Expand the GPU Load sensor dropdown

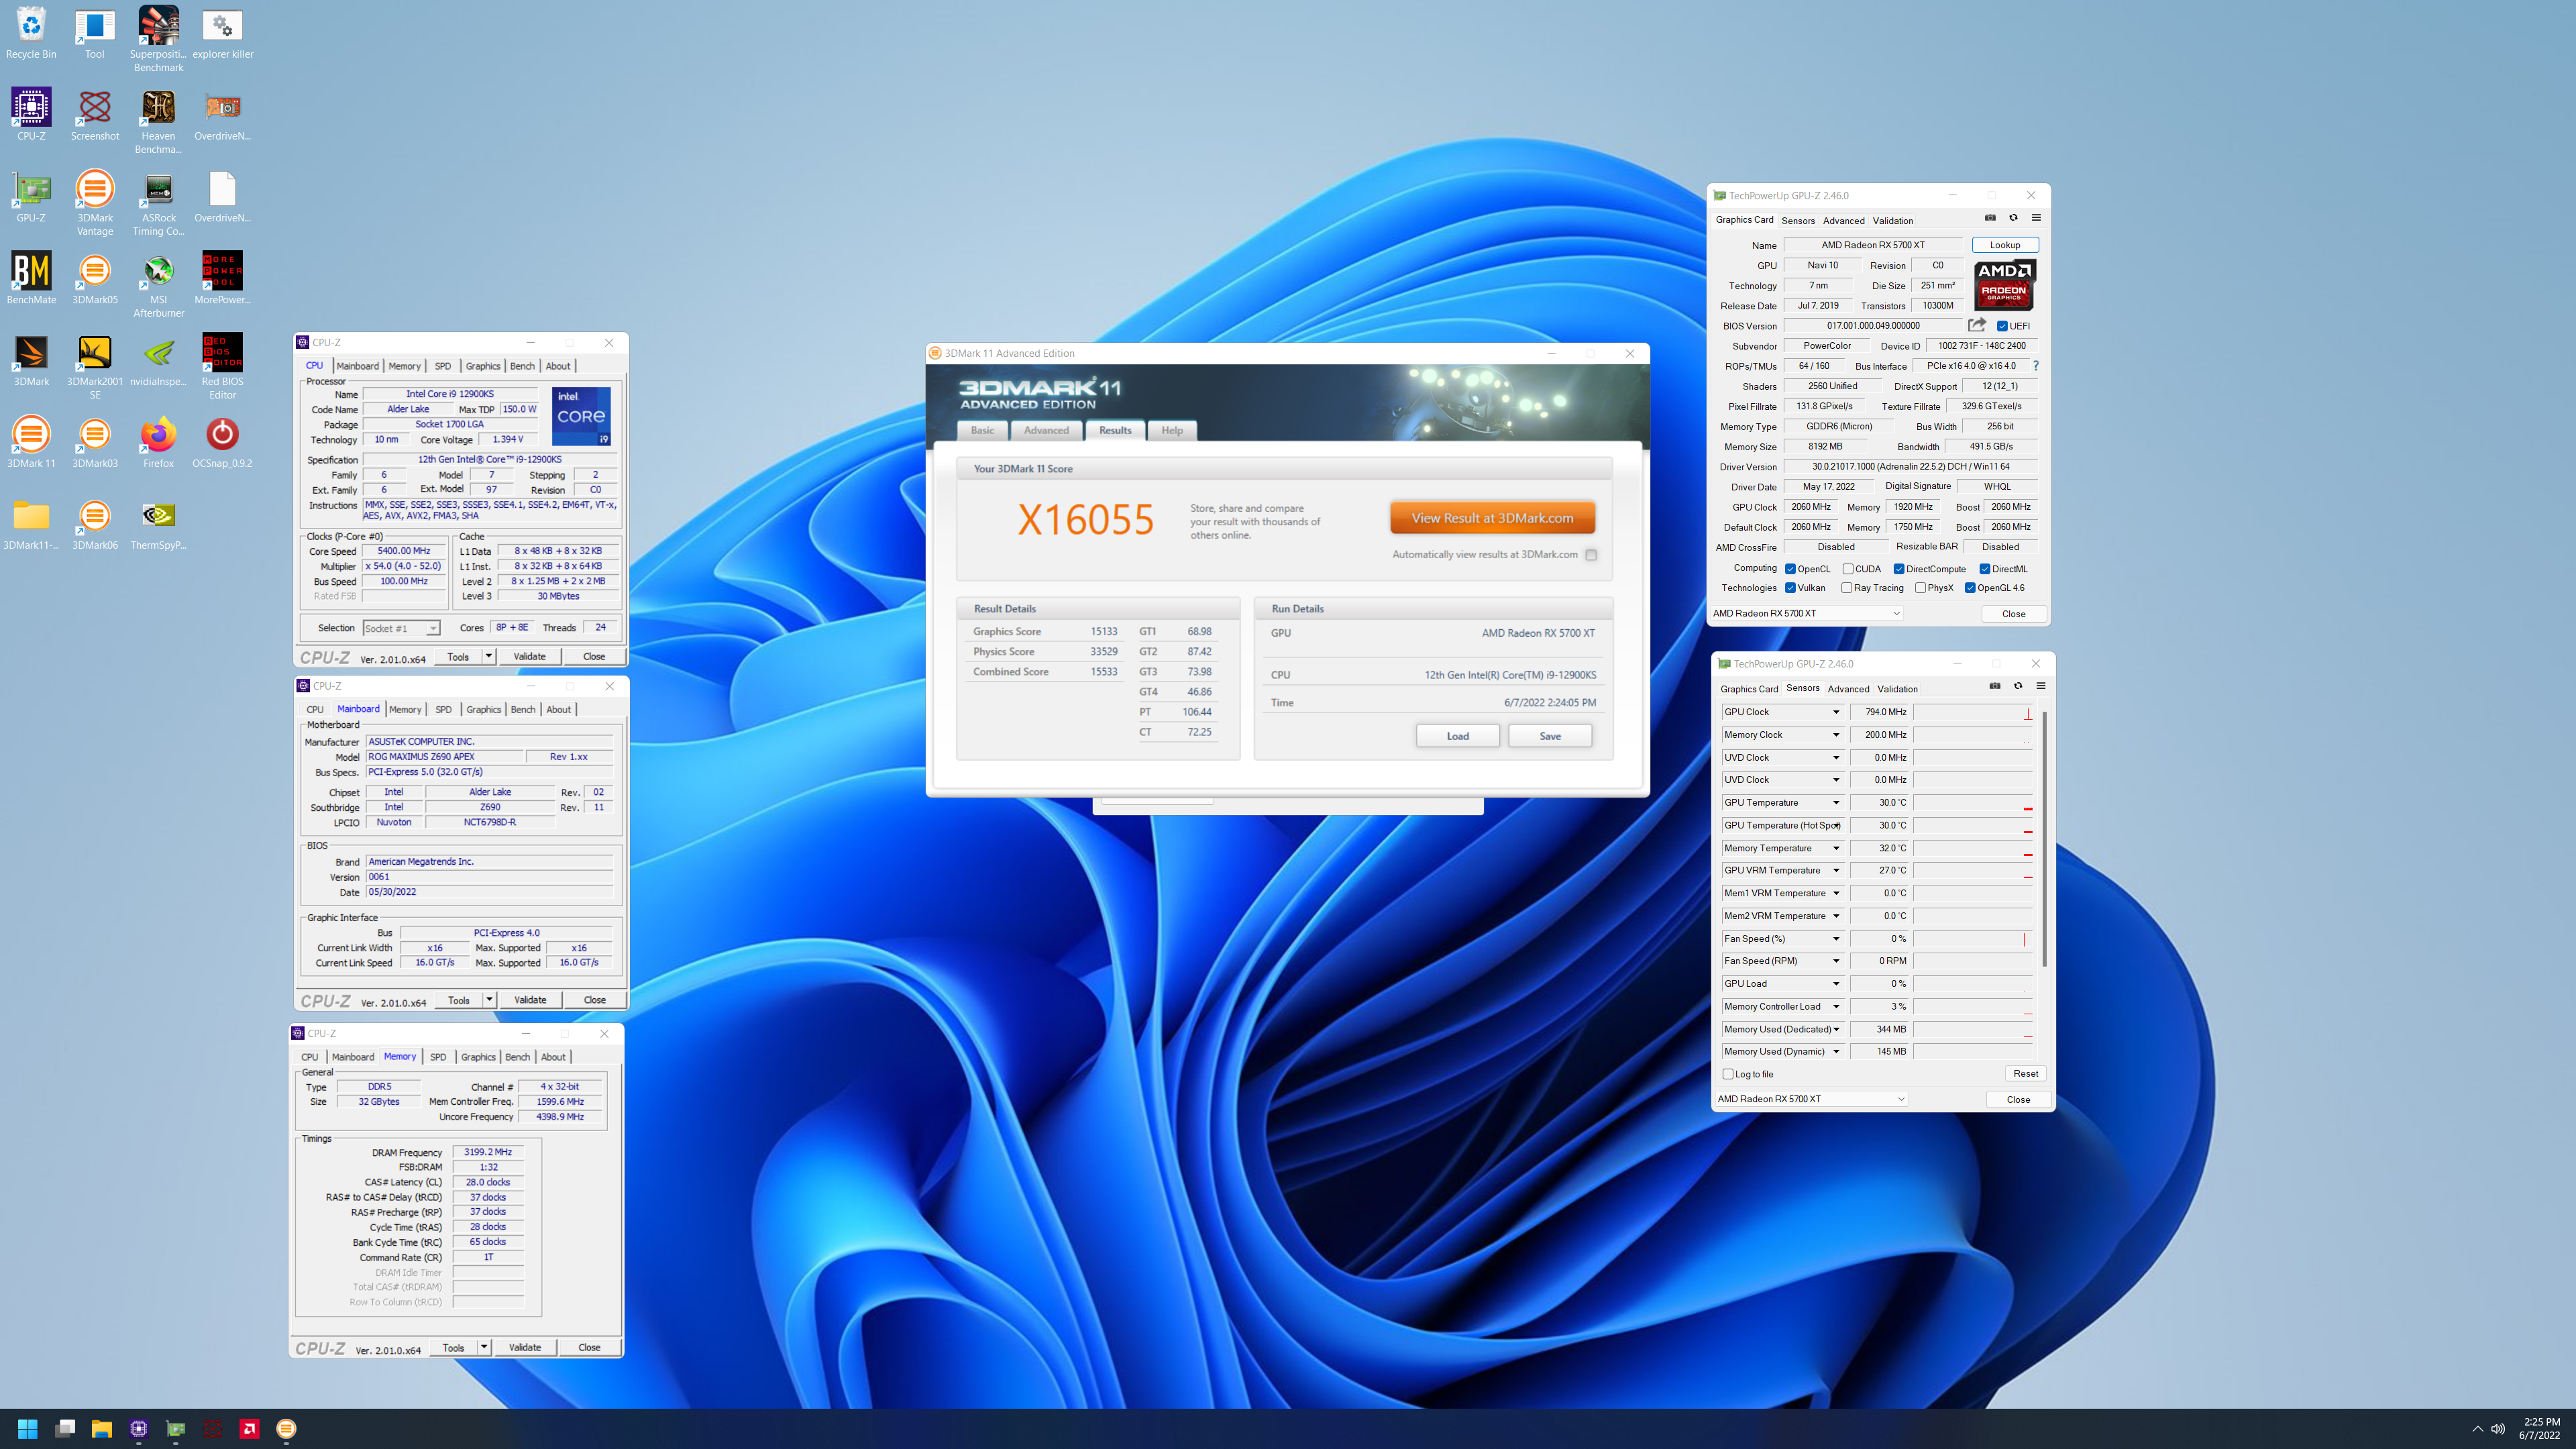click(x=1836, y=984)
